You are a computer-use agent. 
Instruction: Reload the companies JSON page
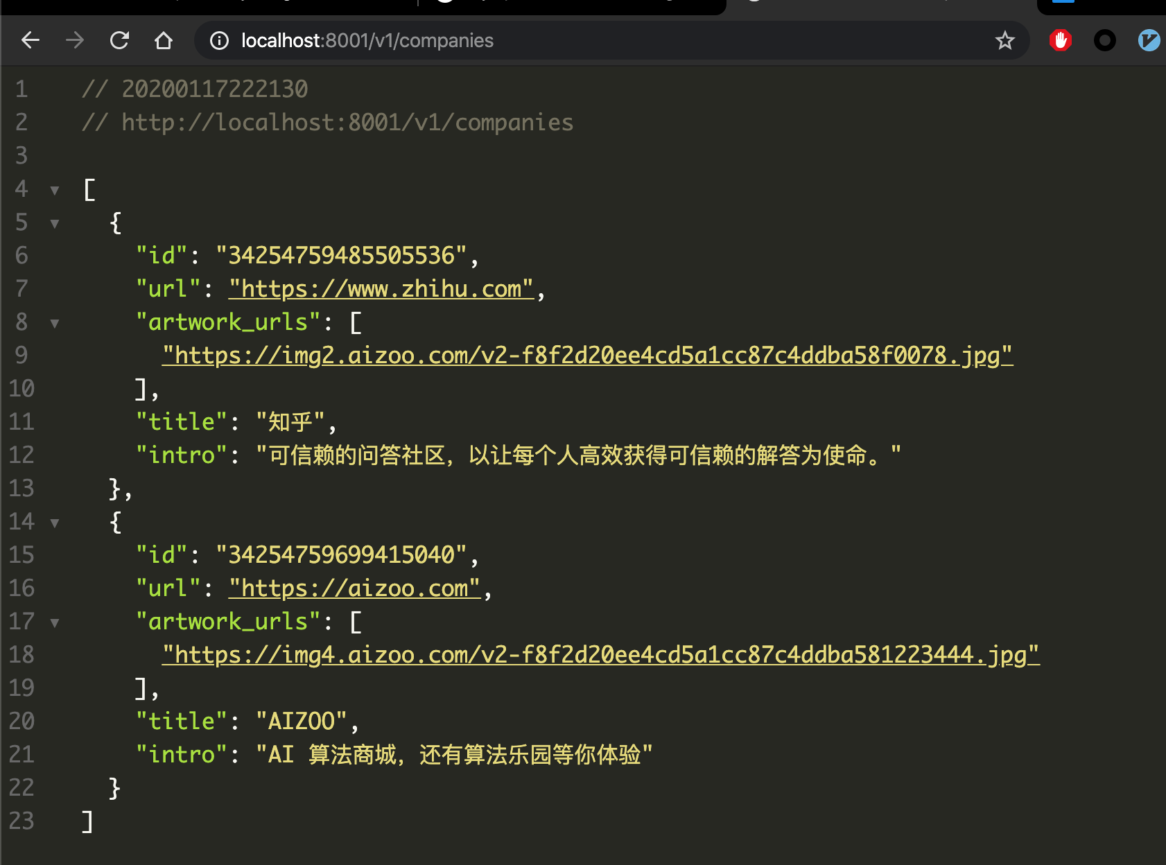(119, 40)
